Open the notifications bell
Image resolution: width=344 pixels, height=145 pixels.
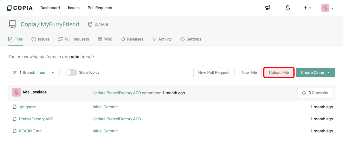point(288,8)
